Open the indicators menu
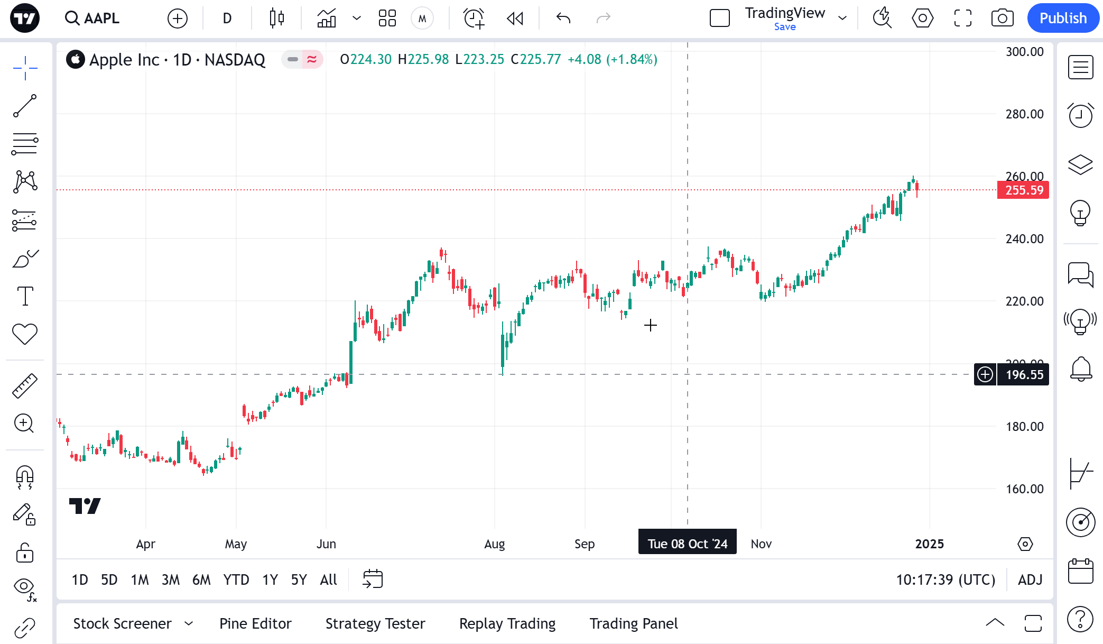 [327, 19]
